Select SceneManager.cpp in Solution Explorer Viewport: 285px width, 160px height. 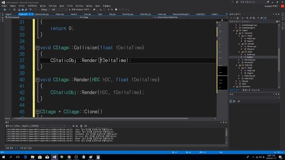(x=249, y=25)
